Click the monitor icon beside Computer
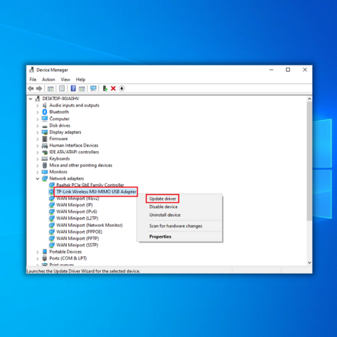Image resolution: width=337 pixels, height=337 pixels. coord(45,119)
